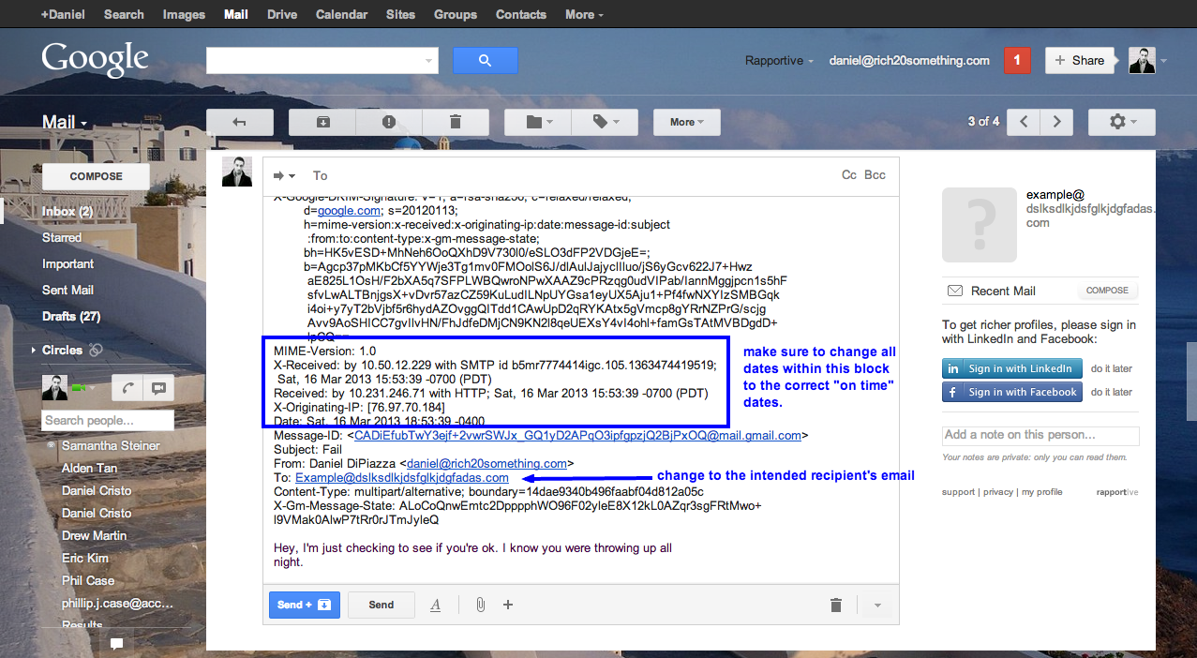Viewport: 1197px width, 658px height.
Task: Click Sign in with LinkedIn
Action: tap(1012, 368)
